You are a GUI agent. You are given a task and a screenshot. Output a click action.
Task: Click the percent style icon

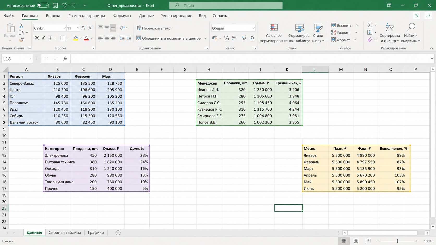[226, 38]
